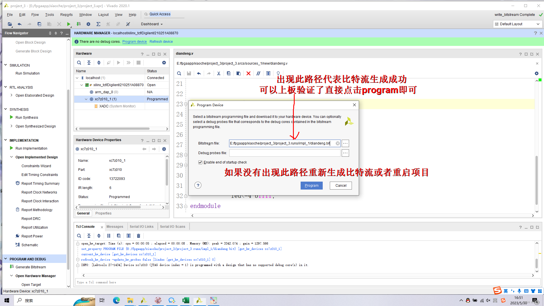Click the Debug probes file field
Viewport: 544px width, 306px height.
[284, 153]
